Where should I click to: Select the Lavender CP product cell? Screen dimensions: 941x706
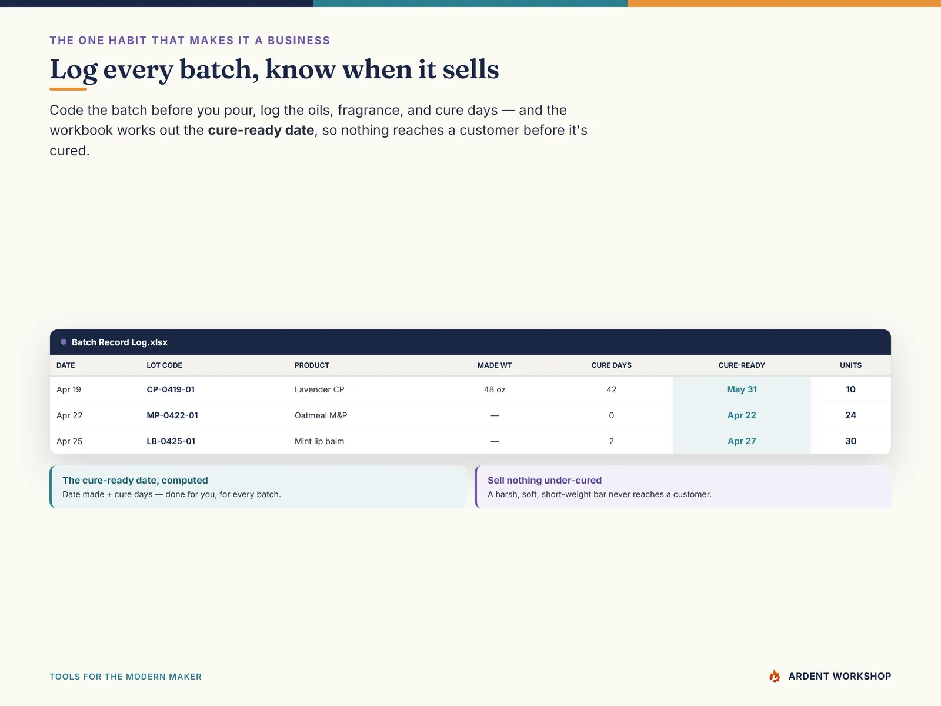pyautogui.click(x=319, y=389)
